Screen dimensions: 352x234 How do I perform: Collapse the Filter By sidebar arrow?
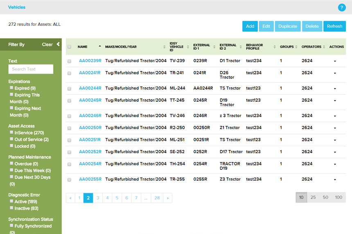click(x=58, y=45)
